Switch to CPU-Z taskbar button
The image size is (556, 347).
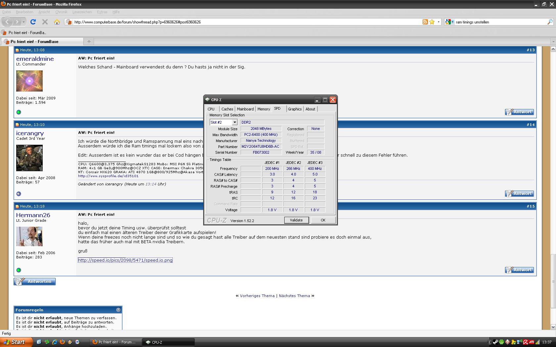pyautogui.click(x=168, y=342)
